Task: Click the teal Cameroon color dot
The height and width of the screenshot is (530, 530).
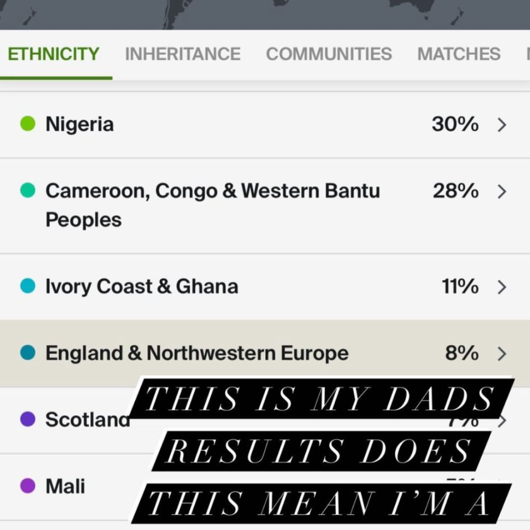Action: pyautogui.click(x=28, y=190)
